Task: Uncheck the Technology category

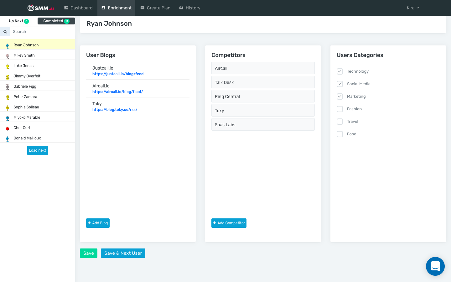Action: click(340, 71)
